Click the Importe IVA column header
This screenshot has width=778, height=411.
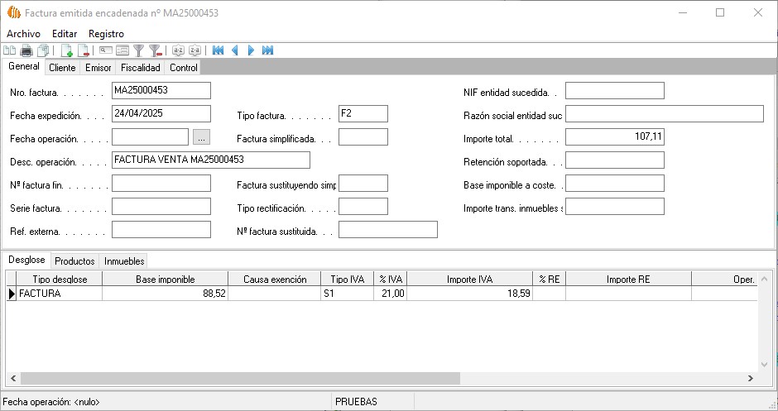(469, 280)
